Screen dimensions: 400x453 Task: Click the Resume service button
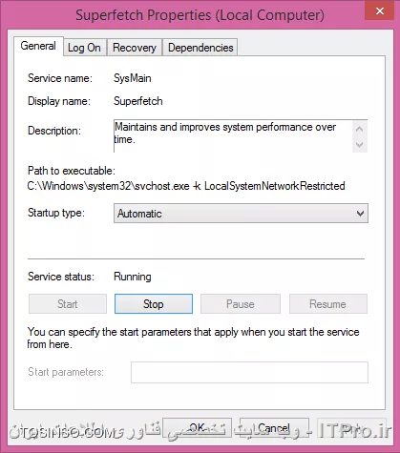(x=328, y=304)
